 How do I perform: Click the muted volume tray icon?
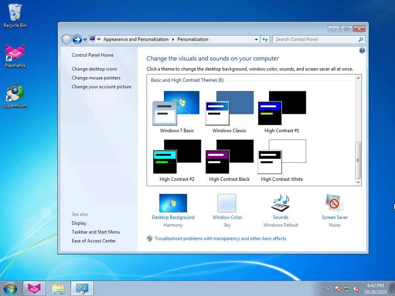356,289
